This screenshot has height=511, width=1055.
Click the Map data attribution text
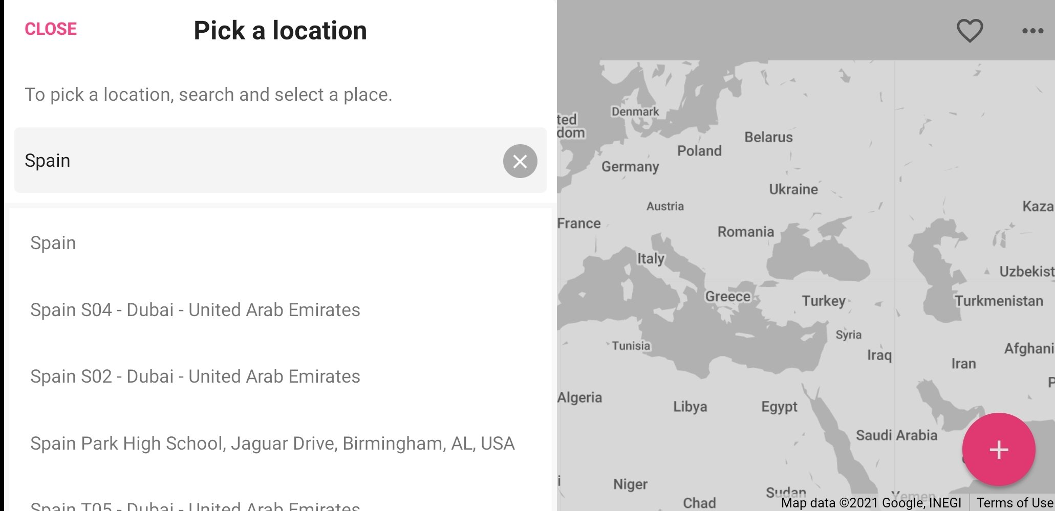pos(871,503)
